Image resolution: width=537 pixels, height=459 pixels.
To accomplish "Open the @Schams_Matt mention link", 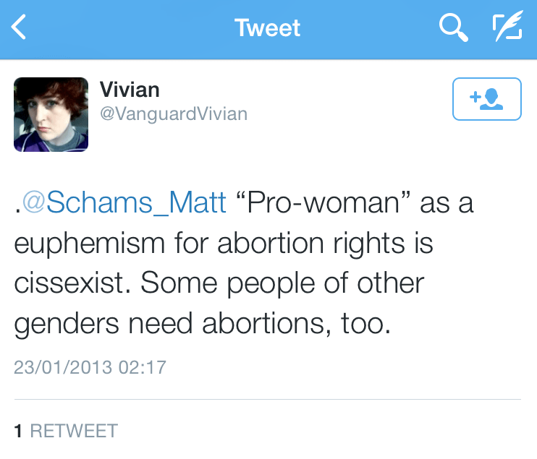I will click(x=124, y=203).
